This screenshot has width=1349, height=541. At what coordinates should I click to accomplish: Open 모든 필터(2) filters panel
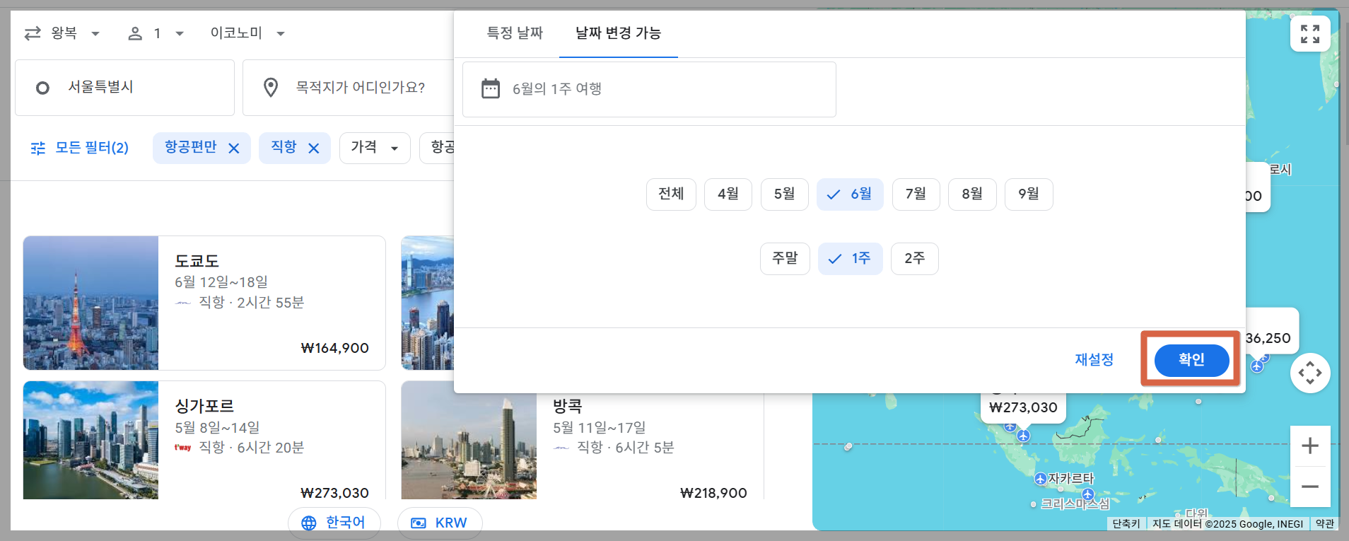pyautogui.click(x=79, y=148)
